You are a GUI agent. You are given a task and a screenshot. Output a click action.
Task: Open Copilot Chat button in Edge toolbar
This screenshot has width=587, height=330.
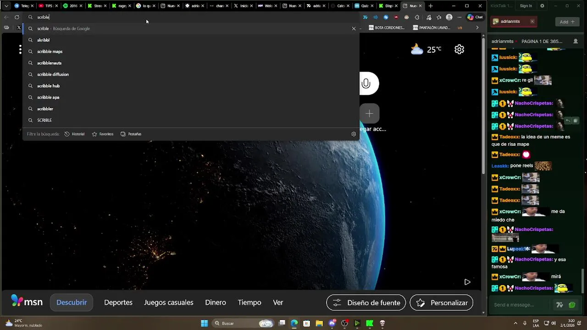[475, 17]
